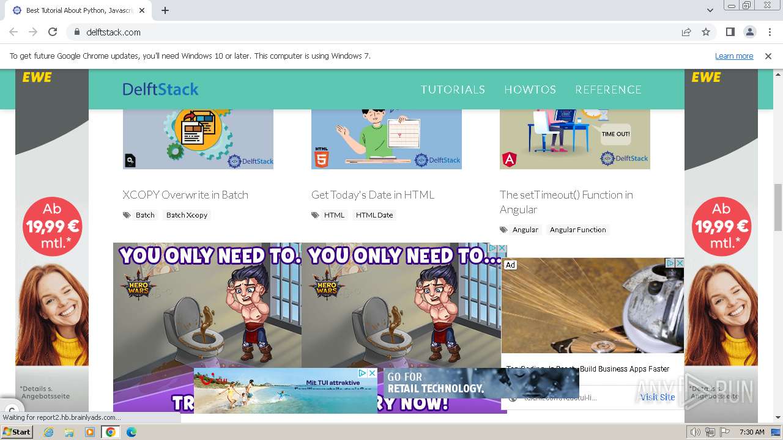
Task: Go back to previous page
Action: click(13, 32)
